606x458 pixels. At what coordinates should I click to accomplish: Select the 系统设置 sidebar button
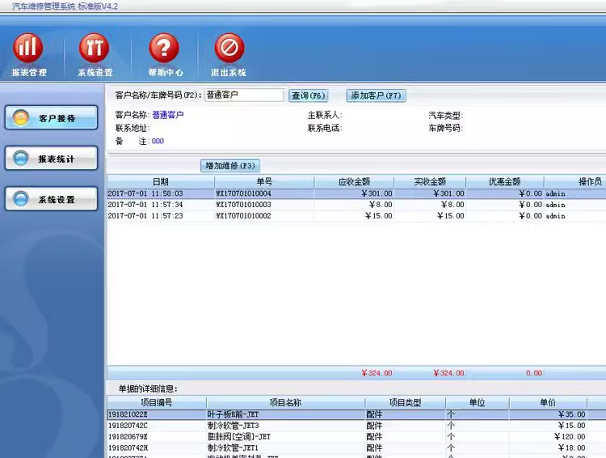[51, 199]
